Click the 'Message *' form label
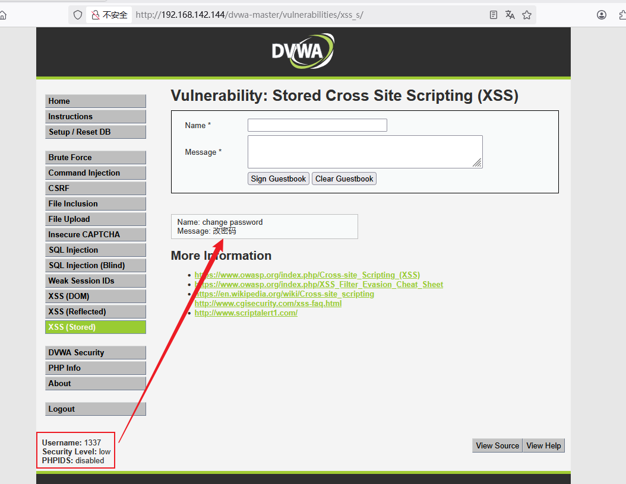 point(203,152)
